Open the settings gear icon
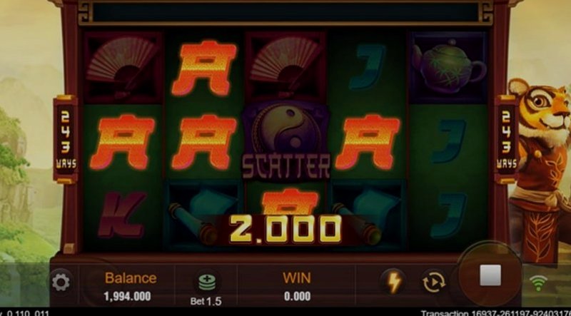This screenshot has height=316, width=571. point(61,282)
